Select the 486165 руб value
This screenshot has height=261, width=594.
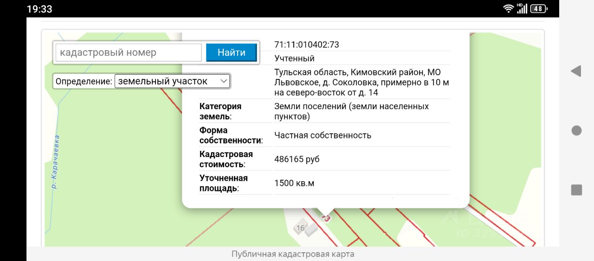pyautogui.click(x=297, y=159)
